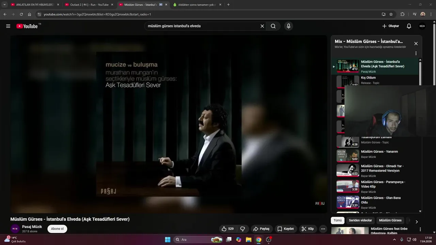
Task: Clear the search box with the X icon
Action: (262, 26)
